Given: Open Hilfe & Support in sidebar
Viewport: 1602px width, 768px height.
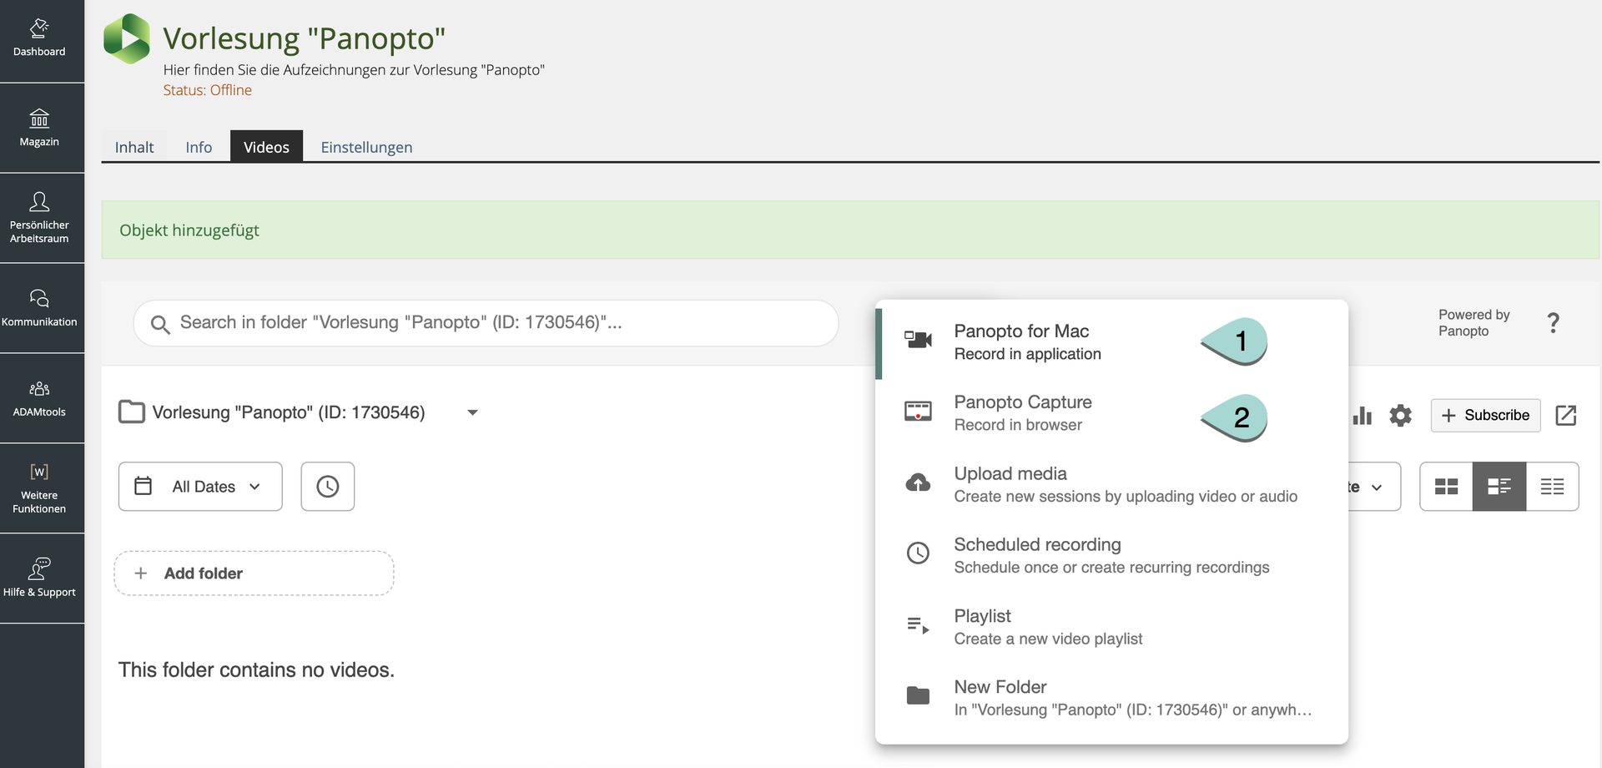Looking at the screenshot, I should pyautogui.click(x=39, y=578).
